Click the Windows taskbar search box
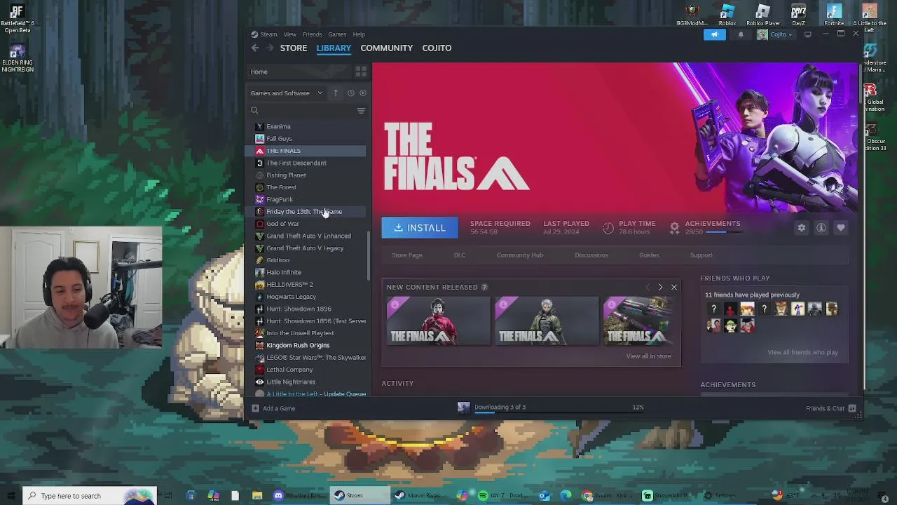The width and height of the screenshot is (897, 505). click(x=89, y=496)
